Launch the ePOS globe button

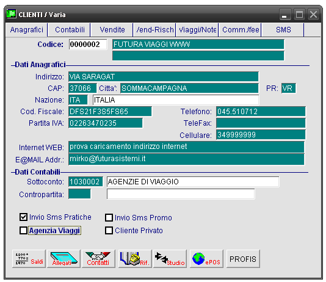[206, 259]
